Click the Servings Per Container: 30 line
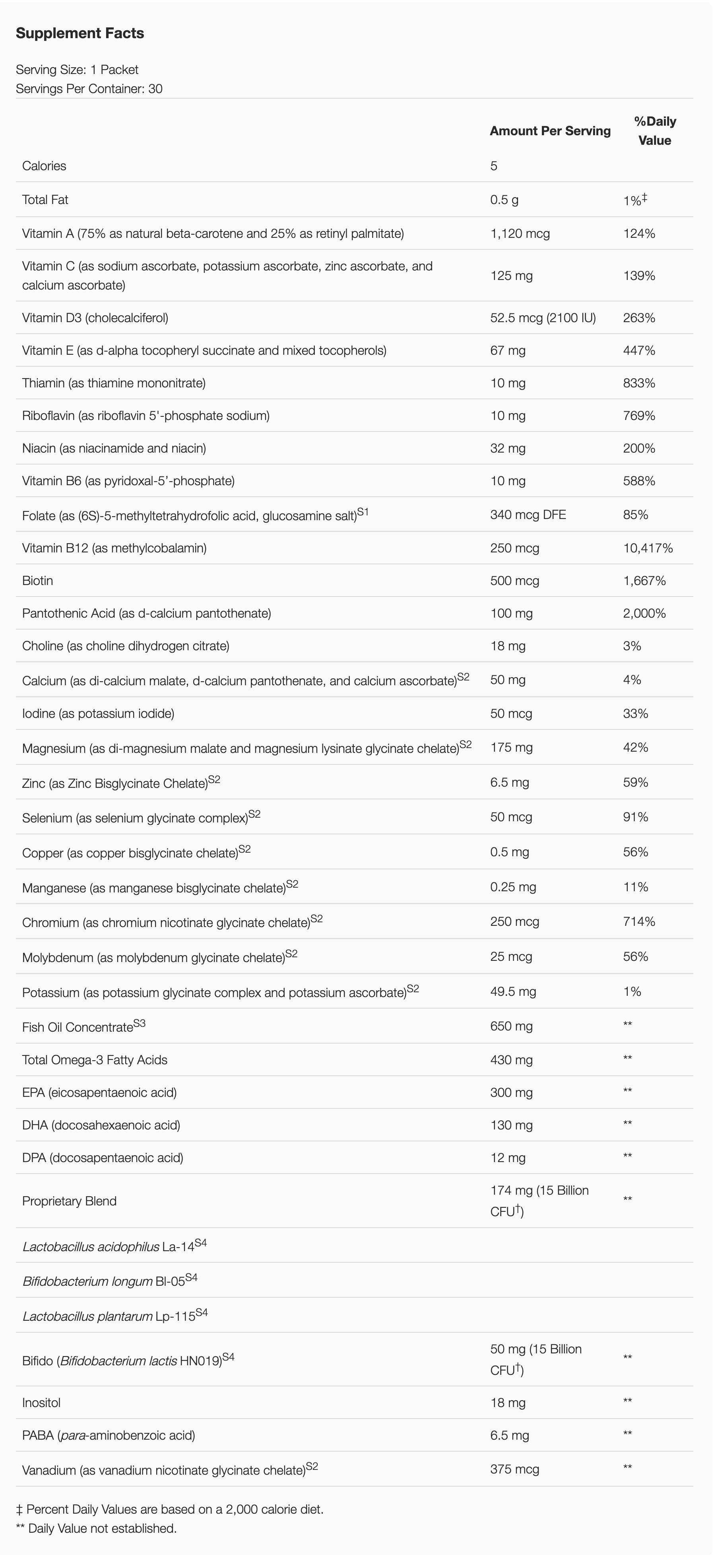This screenshot has width=714, height=1555. [89, 89]
